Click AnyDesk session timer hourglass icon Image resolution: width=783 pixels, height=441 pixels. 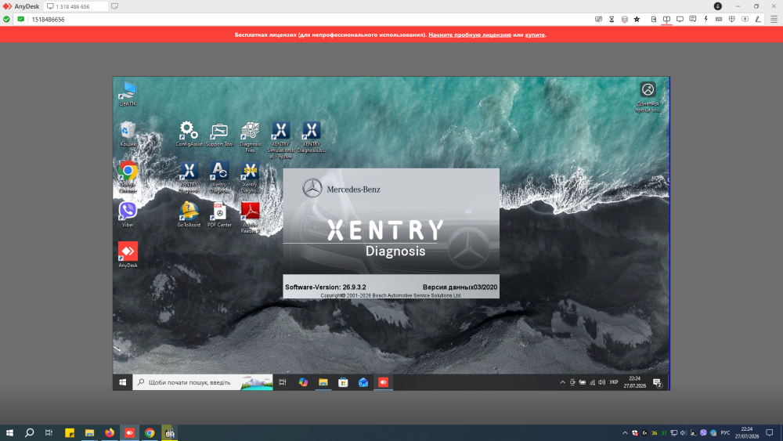(612, 20)
